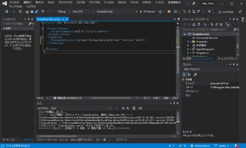Click the unpushed commits up arrow 3

click(171, 146)
